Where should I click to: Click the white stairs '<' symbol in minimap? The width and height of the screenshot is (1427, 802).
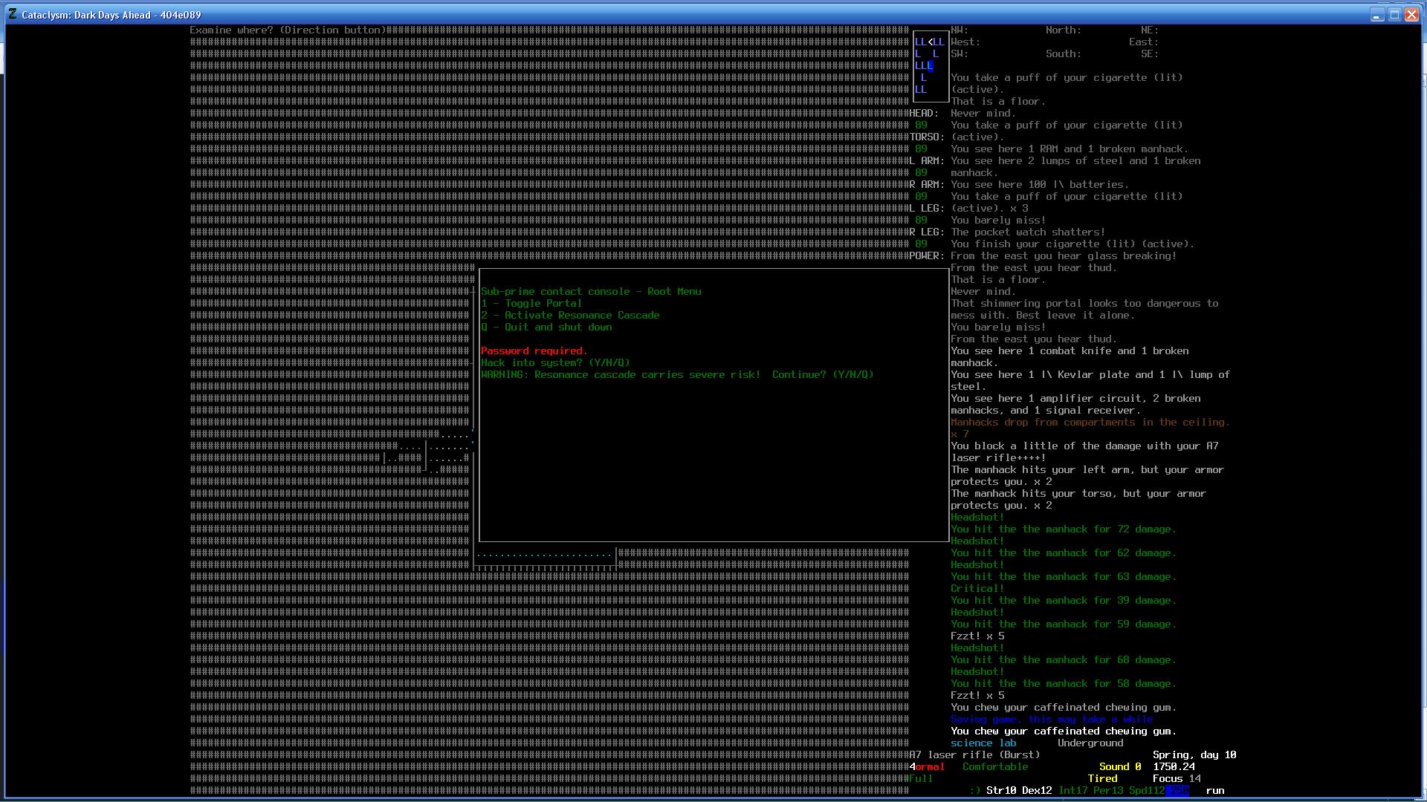point(930,42)
